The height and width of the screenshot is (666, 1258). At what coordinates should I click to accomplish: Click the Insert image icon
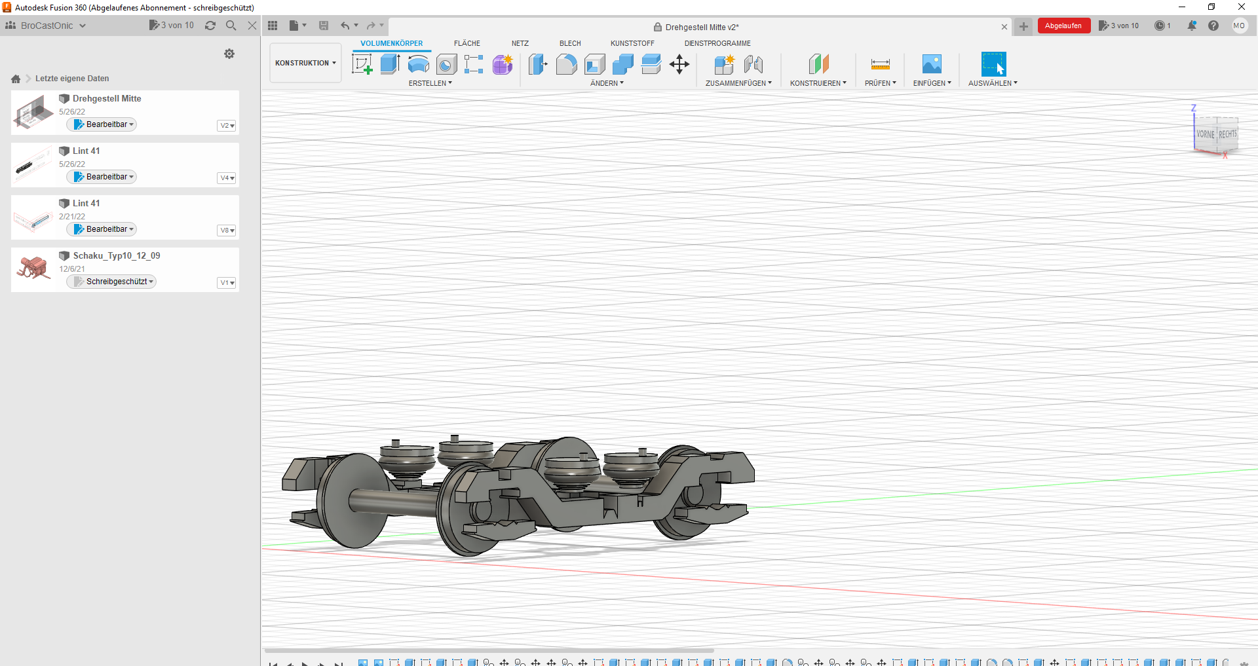tap(932, 64)
